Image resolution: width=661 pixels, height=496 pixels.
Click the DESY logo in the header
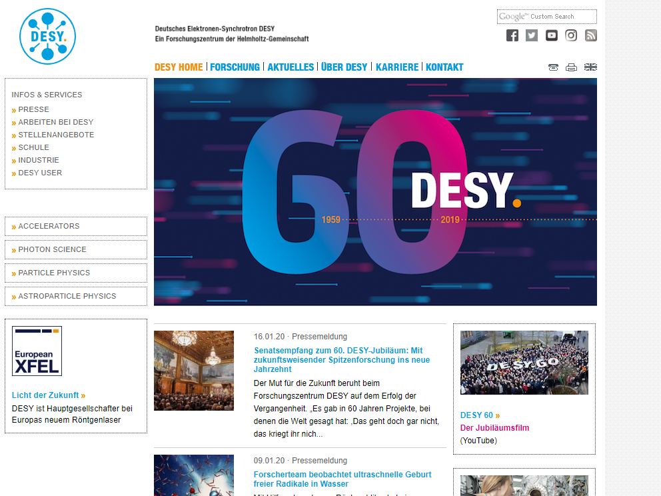pos(47,36)
